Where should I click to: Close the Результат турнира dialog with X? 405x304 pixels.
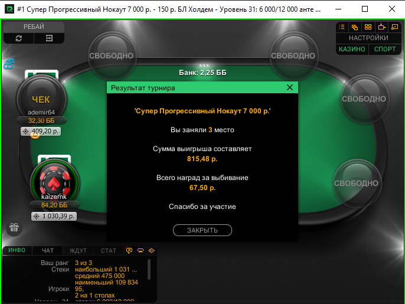tap(290, 87)
